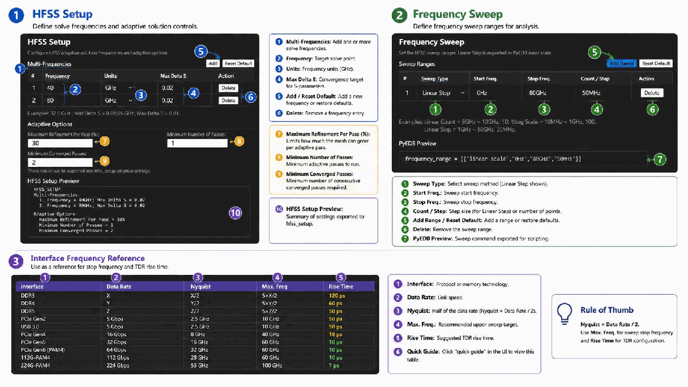
Task: Click the 224 Gbps data rate cell
Action: (118, 365)
